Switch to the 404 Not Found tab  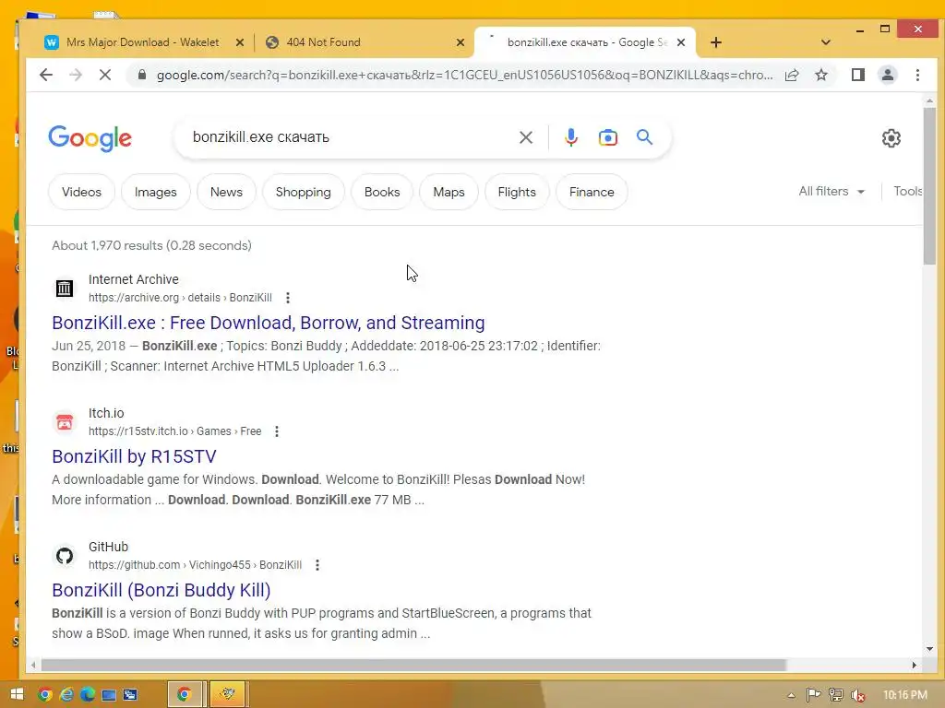pos(324,42)
